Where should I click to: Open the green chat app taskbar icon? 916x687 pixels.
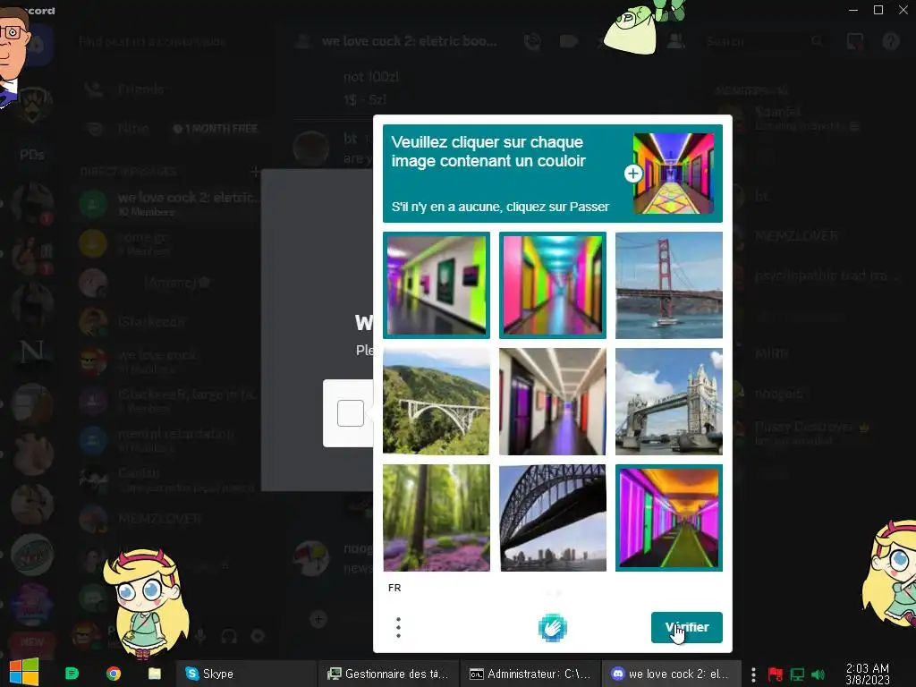pyautogui.click(x=72, y=674)
